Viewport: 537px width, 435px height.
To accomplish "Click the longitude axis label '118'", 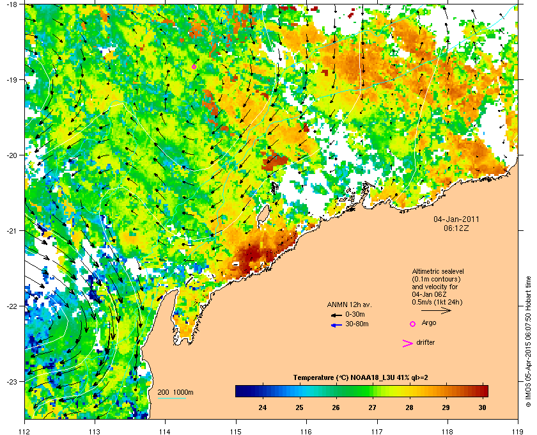I will (447, 432).
